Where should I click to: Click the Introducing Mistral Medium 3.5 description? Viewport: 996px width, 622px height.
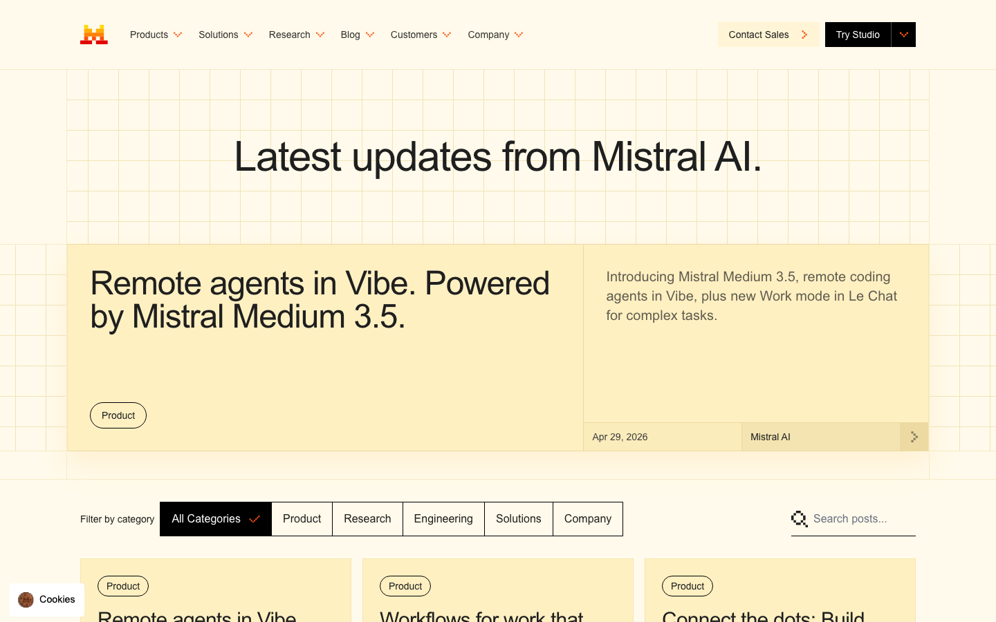(x=752, y=296)
